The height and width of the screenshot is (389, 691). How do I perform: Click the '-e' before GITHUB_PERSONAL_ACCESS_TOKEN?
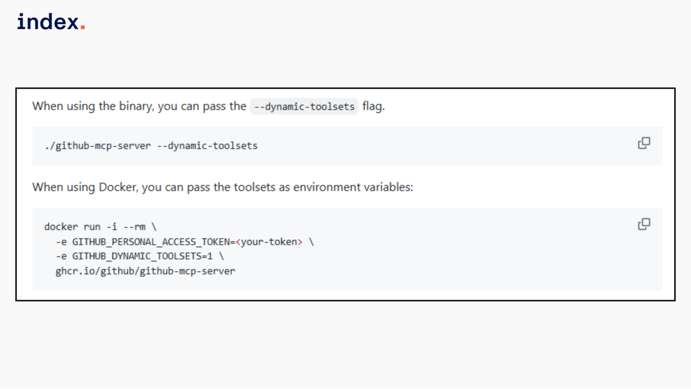61,242
